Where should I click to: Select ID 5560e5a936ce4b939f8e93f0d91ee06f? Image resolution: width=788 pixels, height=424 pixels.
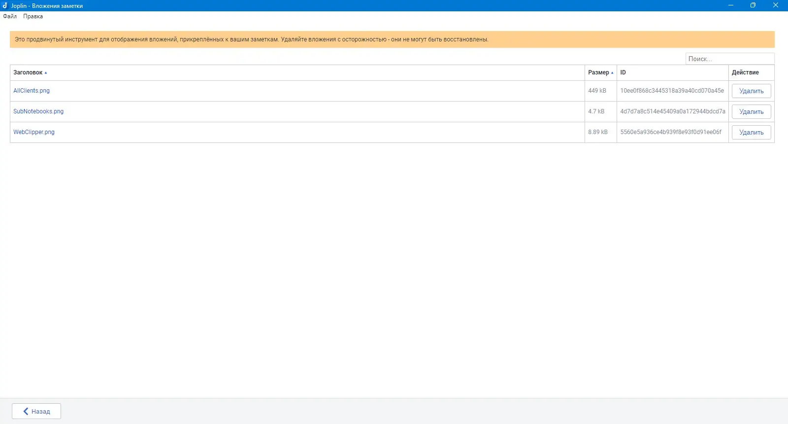[671, 132]
